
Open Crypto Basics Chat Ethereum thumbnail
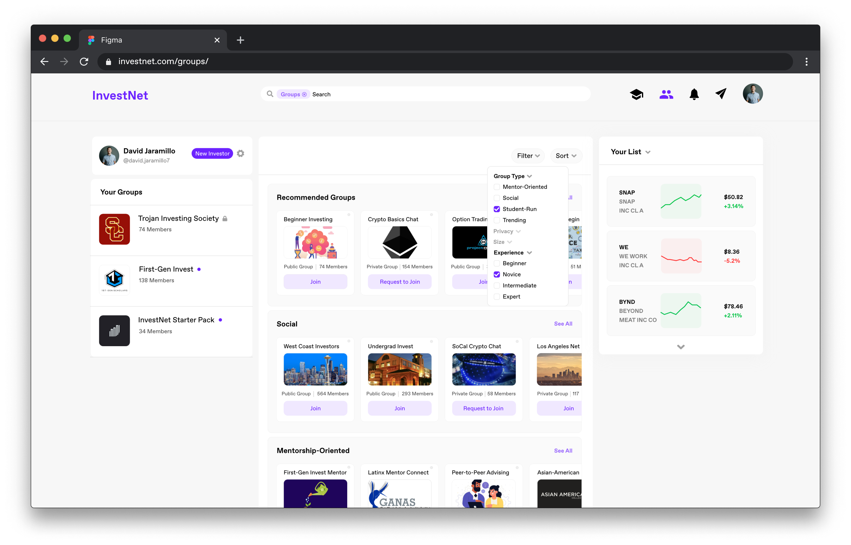[400, 243]
